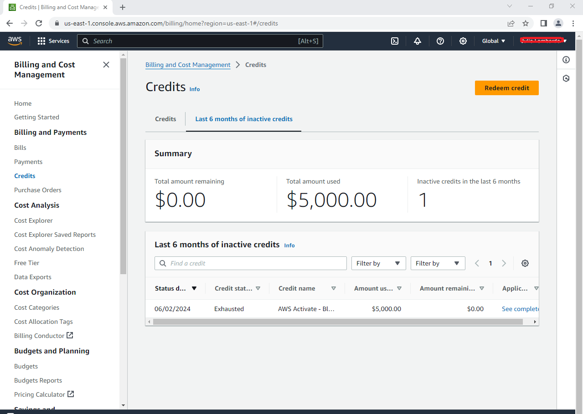Go back in browser history

coord(10,23)
